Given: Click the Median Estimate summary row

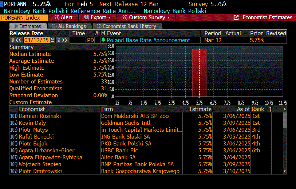Looking at the screenshot, I should pos(58,54).
